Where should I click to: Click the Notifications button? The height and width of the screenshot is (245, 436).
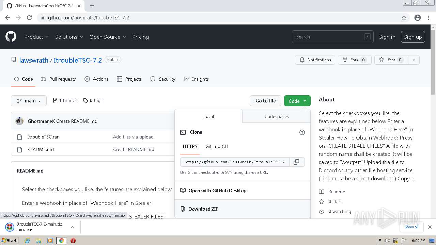pos(315,60)
